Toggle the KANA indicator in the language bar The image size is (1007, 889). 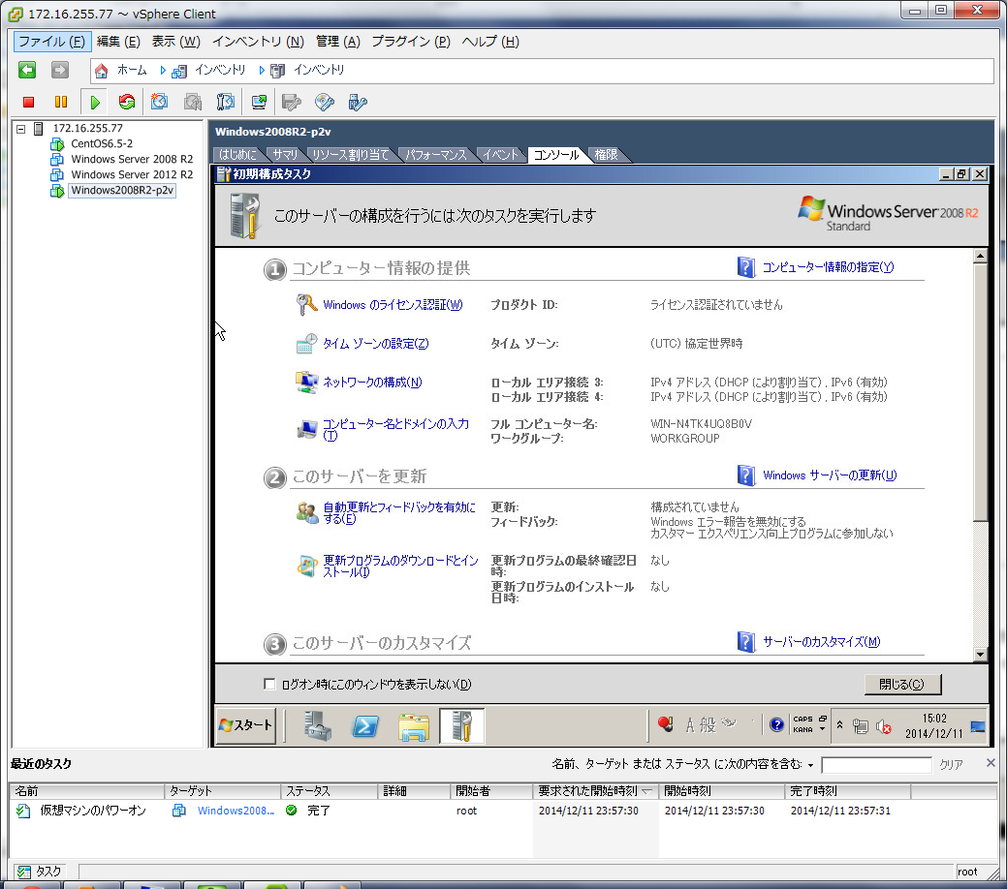[802, 729]
